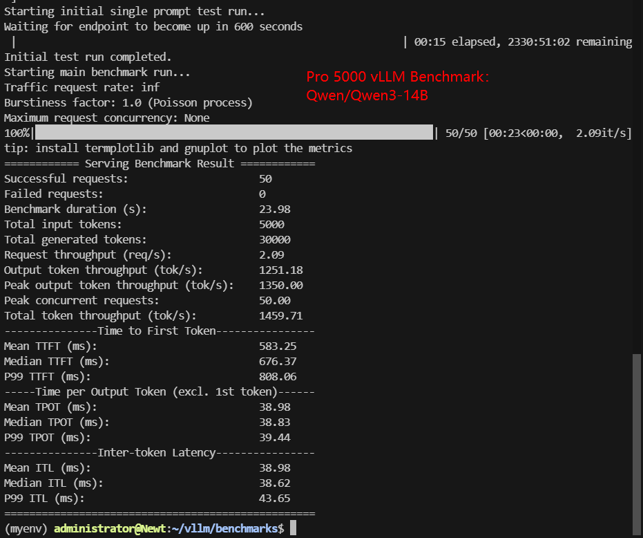Click Mean TTFT value "583.25"
This screenshot has width=643, height=538.
coord(278,346)
